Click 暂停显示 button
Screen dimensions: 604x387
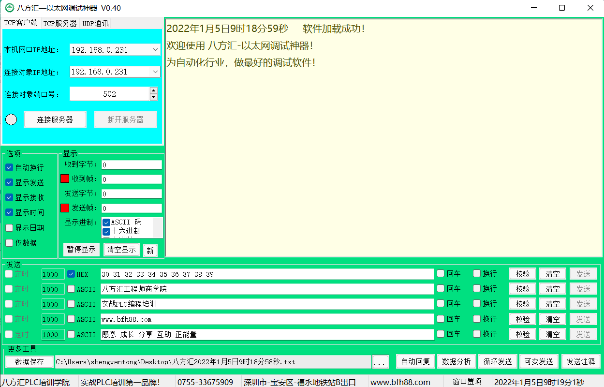(x=81, y=250)
